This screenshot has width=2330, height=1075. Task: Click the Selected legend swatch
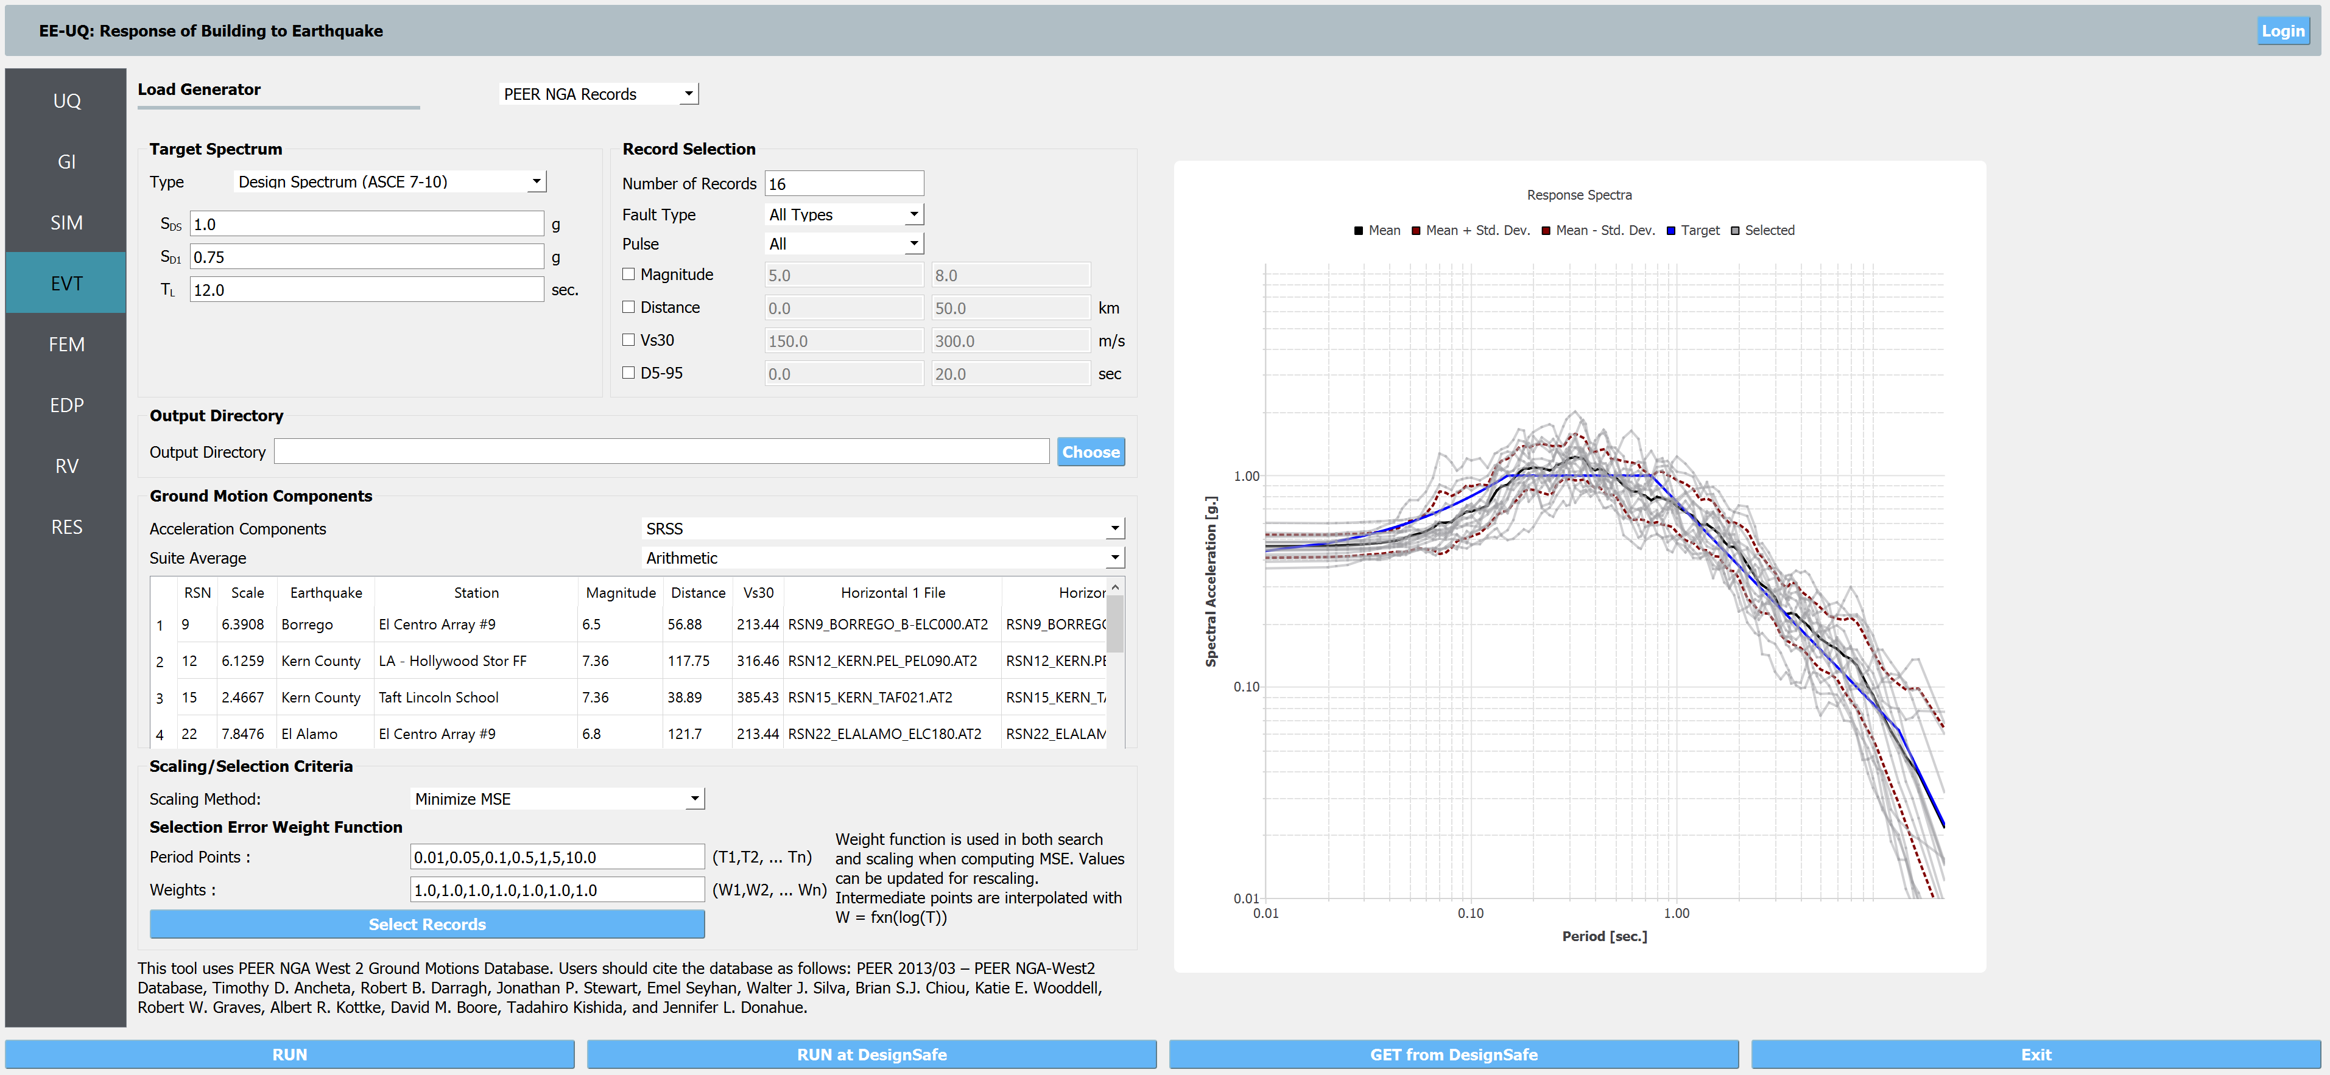(1734, 231)
